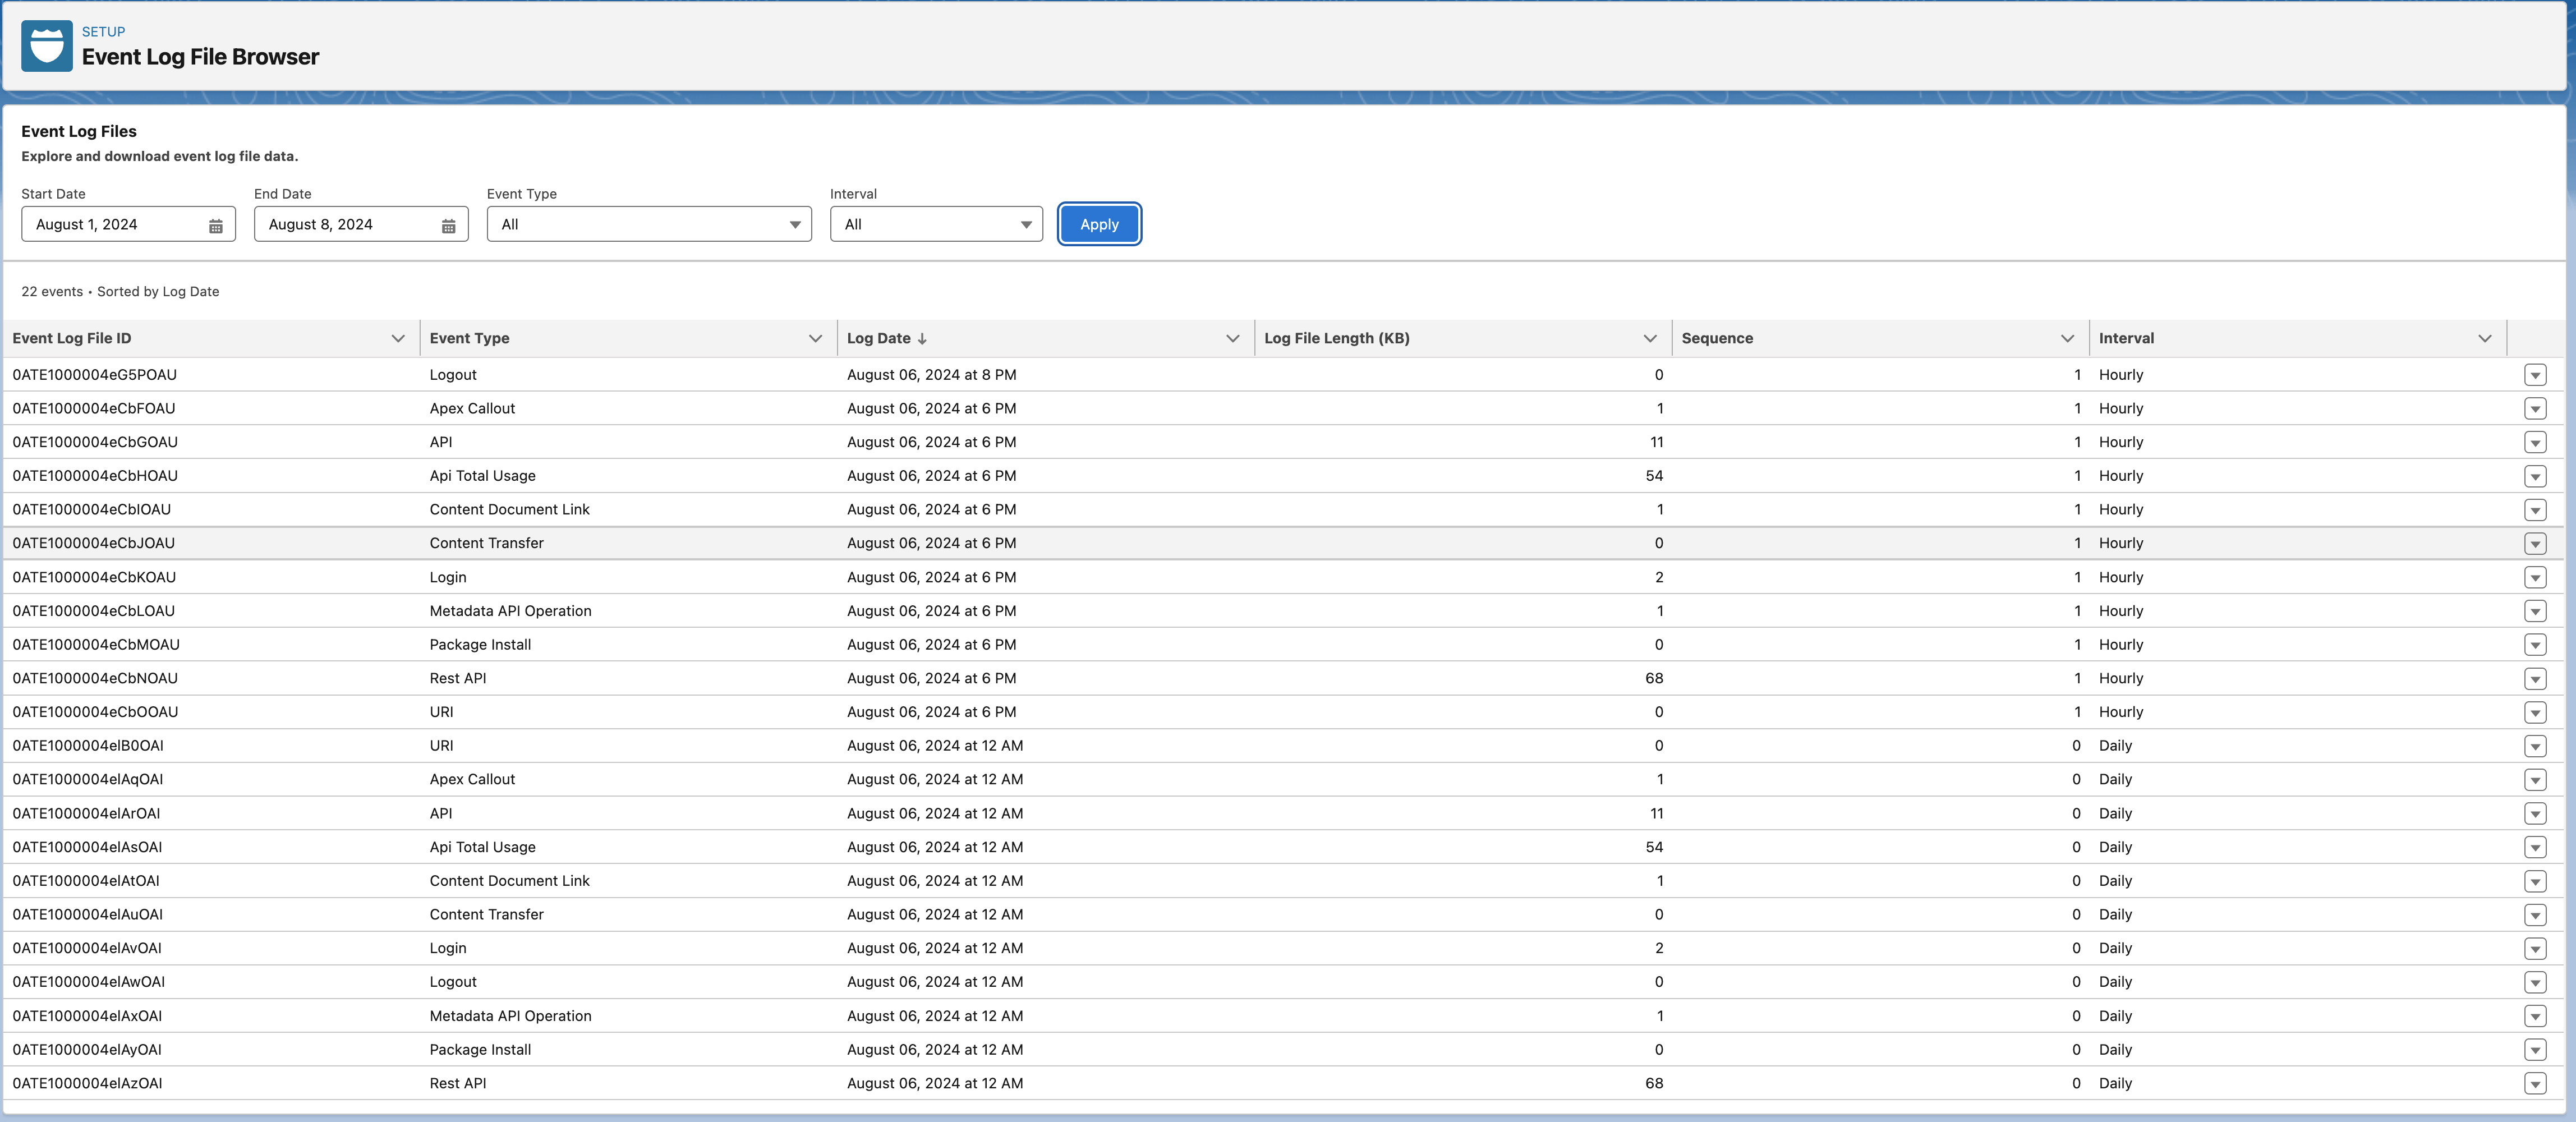This screenshot has height=1122, width=2576.
Task: Open row actions for Api Total Usage hourly
Action: [2534, 476]
